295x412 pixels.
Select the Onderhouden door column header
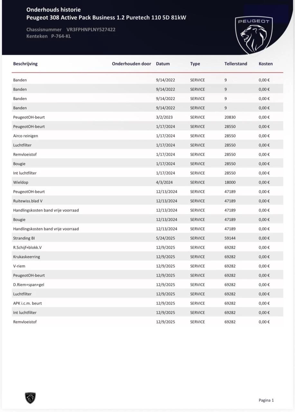coord(131,64)
